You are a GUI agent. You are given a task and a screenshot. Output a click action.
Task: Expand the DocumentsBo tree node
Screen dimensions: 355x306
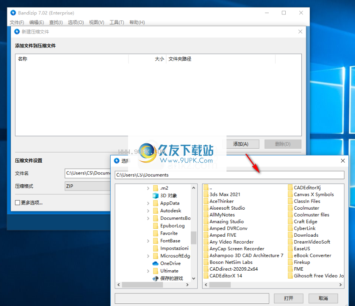[x=148, y=218]
